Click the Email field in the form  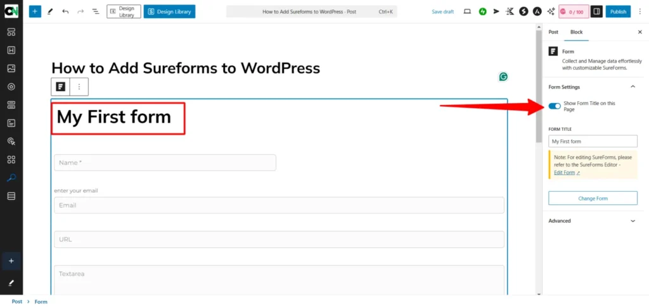pyautogui.click(x=279, y=205)
